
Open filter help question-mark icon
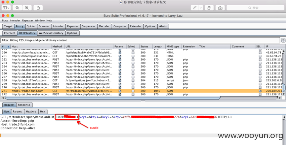pyautogui.click(x=283, y=40)
